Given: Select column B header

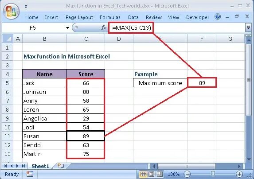Looking at the screenshot, I should (44, 39).
